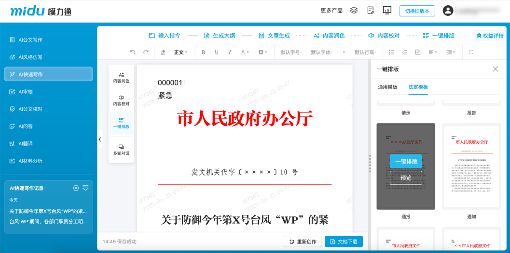Open the font color picker
The width and height of the screenshot is (510, 253).
point(245,52)
